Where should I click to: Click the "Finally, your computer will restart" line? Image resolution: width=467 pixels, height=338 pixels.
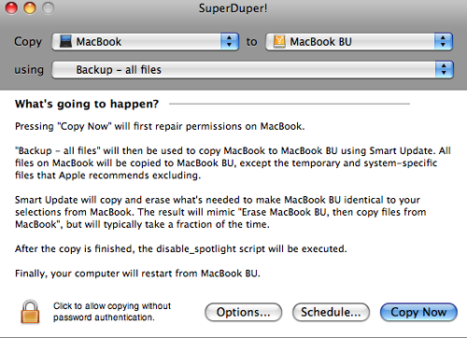137,274
